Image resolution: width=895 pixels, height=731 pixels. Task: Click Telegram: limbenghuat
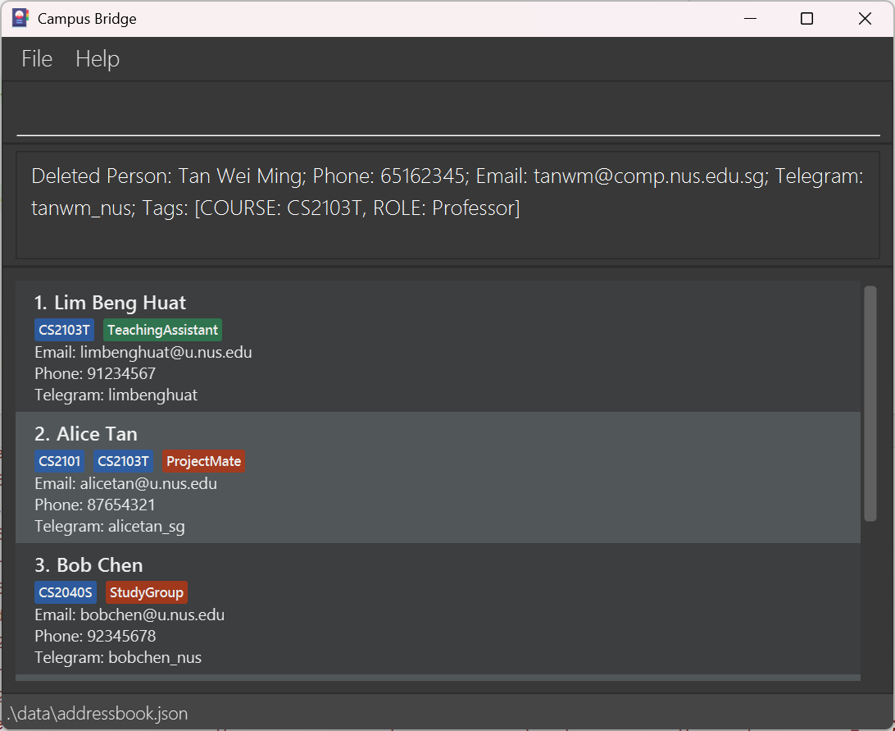pyautogui.click(x=116, y=395)
